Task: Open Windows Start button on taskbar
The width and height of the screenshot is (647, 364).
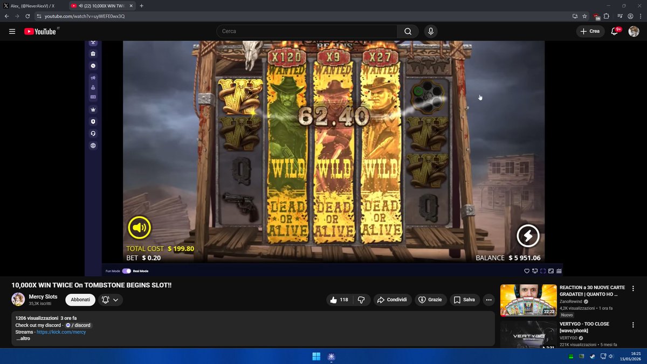Action: pos(316,356)
